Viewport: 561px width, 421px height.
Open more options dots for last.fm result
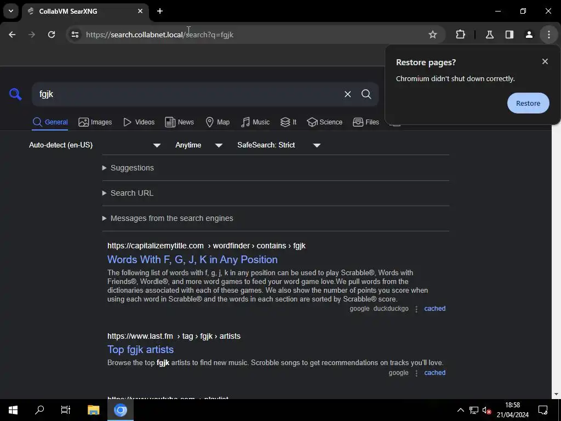tap(416, 373)
